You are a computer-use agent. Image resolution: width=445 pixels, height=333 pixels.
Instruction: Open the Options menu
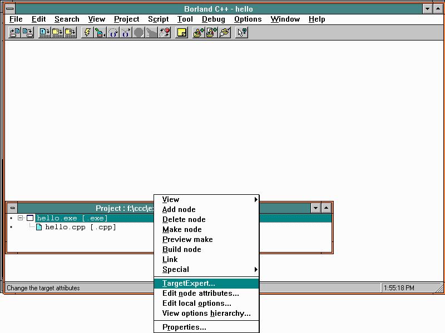point(248,19)
